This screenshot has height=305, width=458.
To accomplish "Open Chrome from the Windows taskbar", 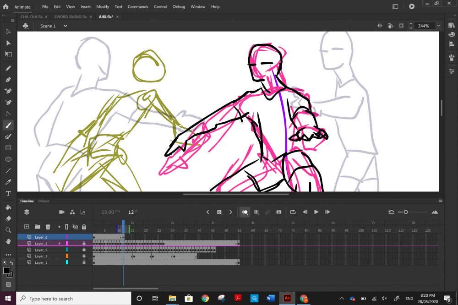I will point(205,299).
